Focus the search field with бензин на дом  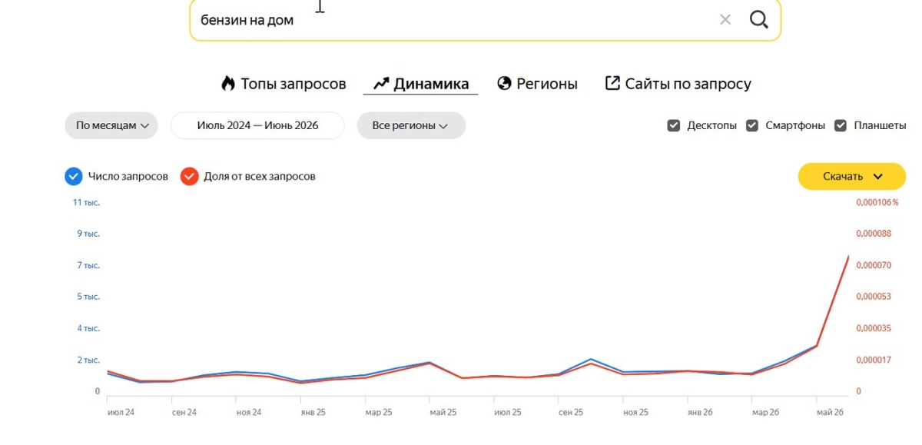453,20
